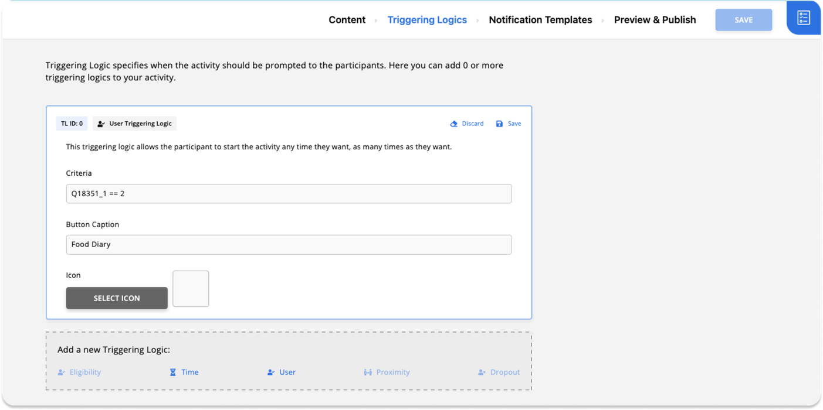This screenshot has width=823, height=410.
Task: Click the User person icon in add section
Action: point(270,372)
